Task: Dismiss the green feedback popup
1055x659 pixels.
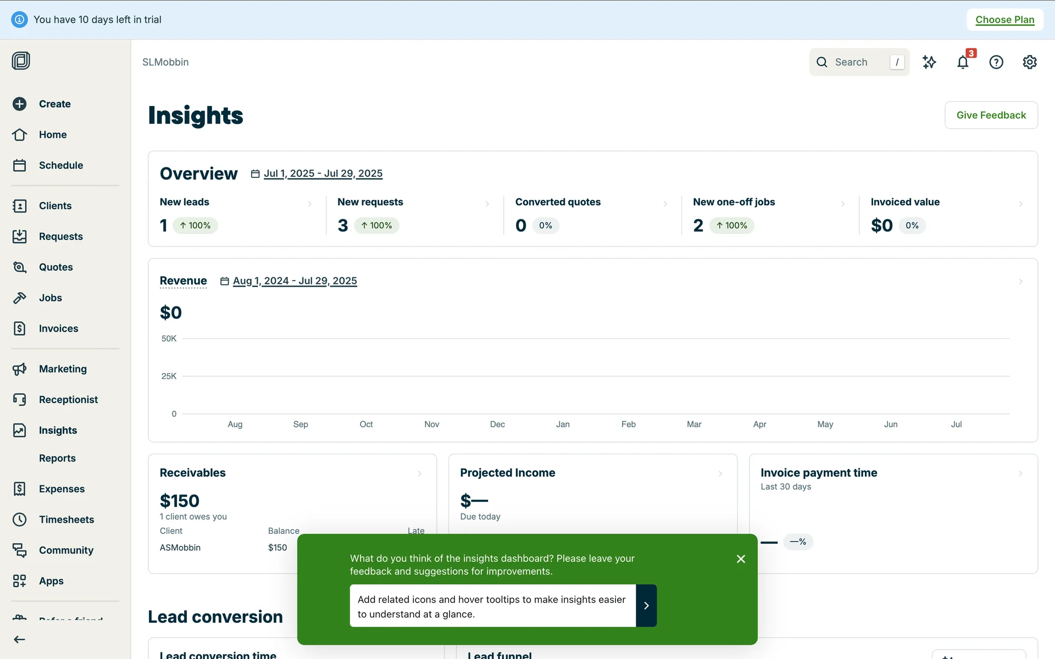Action: point(741,559)
